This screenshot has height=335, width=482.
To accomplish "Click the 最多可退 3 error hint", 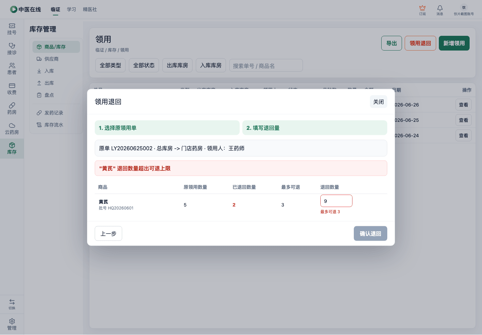I will (x=330, y=212).
